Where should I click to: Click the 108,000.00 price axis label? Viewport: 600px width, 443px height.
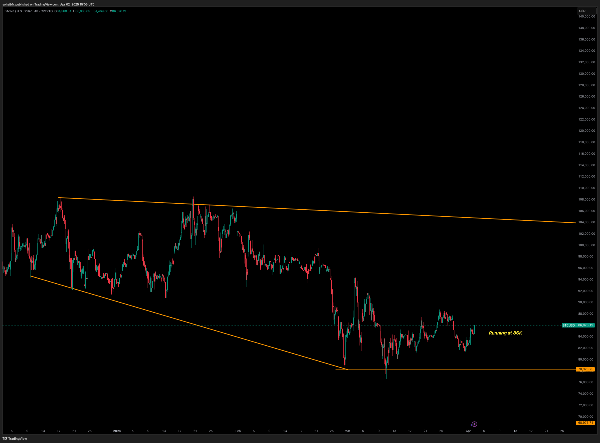click(586, 199)
